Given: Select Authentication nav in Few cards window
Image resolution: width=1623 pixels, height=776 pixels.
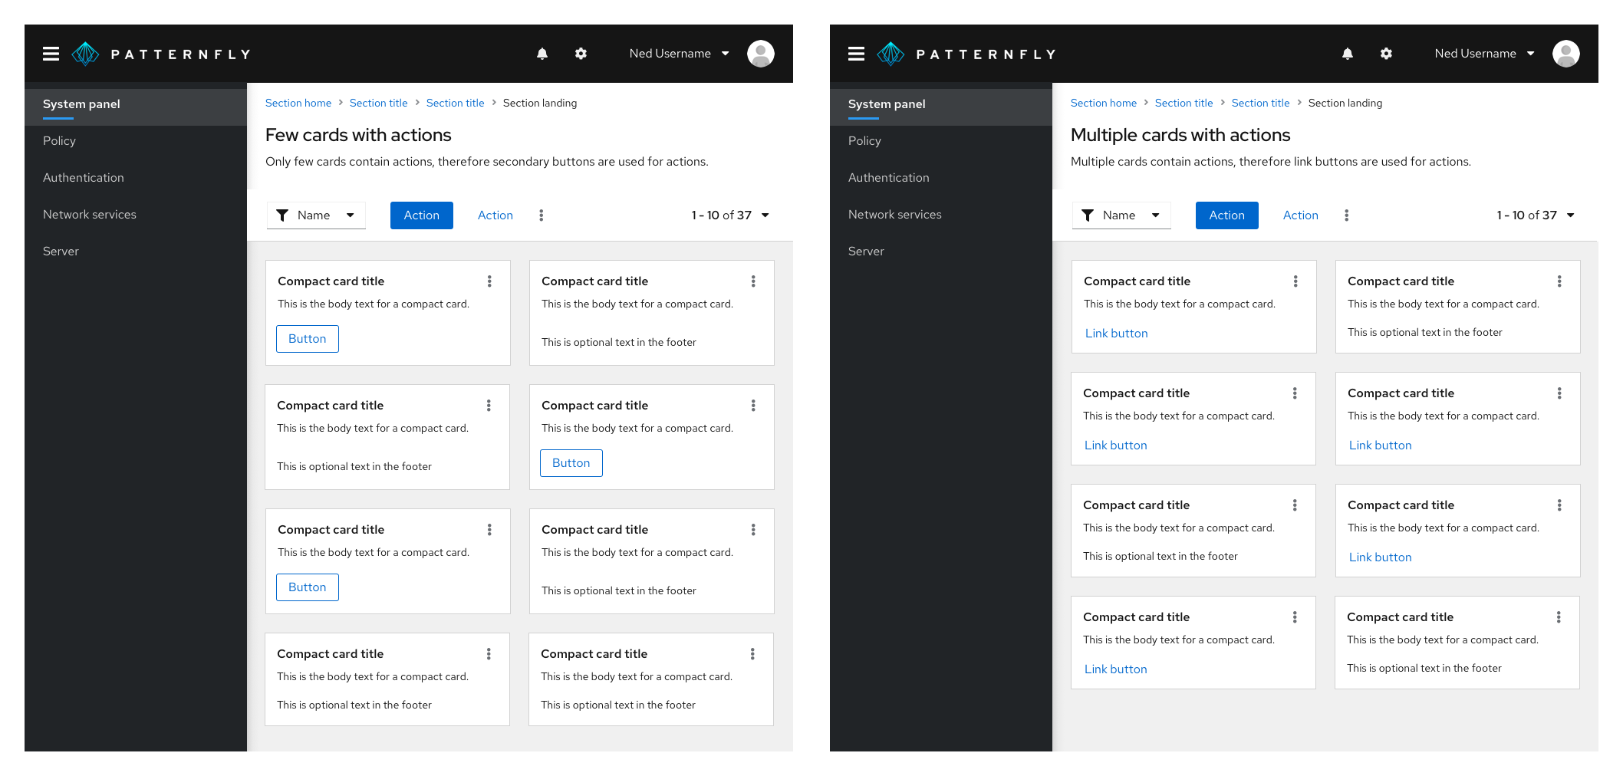Looking at the screenshot, I should [x=136, y=178].
